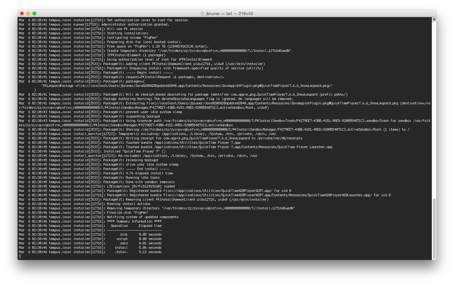454x285 pixels.
Task: Click '**** Summary Information ****' text
Action: pyautogui.click(x=134, y=221)
